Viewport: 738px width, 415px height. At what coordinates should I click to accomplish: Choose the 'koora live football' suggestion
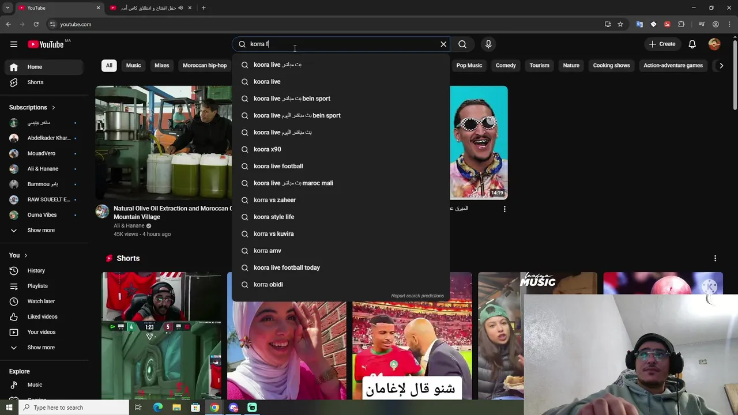341,166
